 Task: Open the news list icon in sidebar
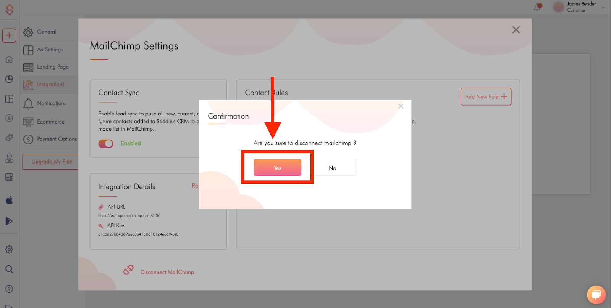point(9,177)
